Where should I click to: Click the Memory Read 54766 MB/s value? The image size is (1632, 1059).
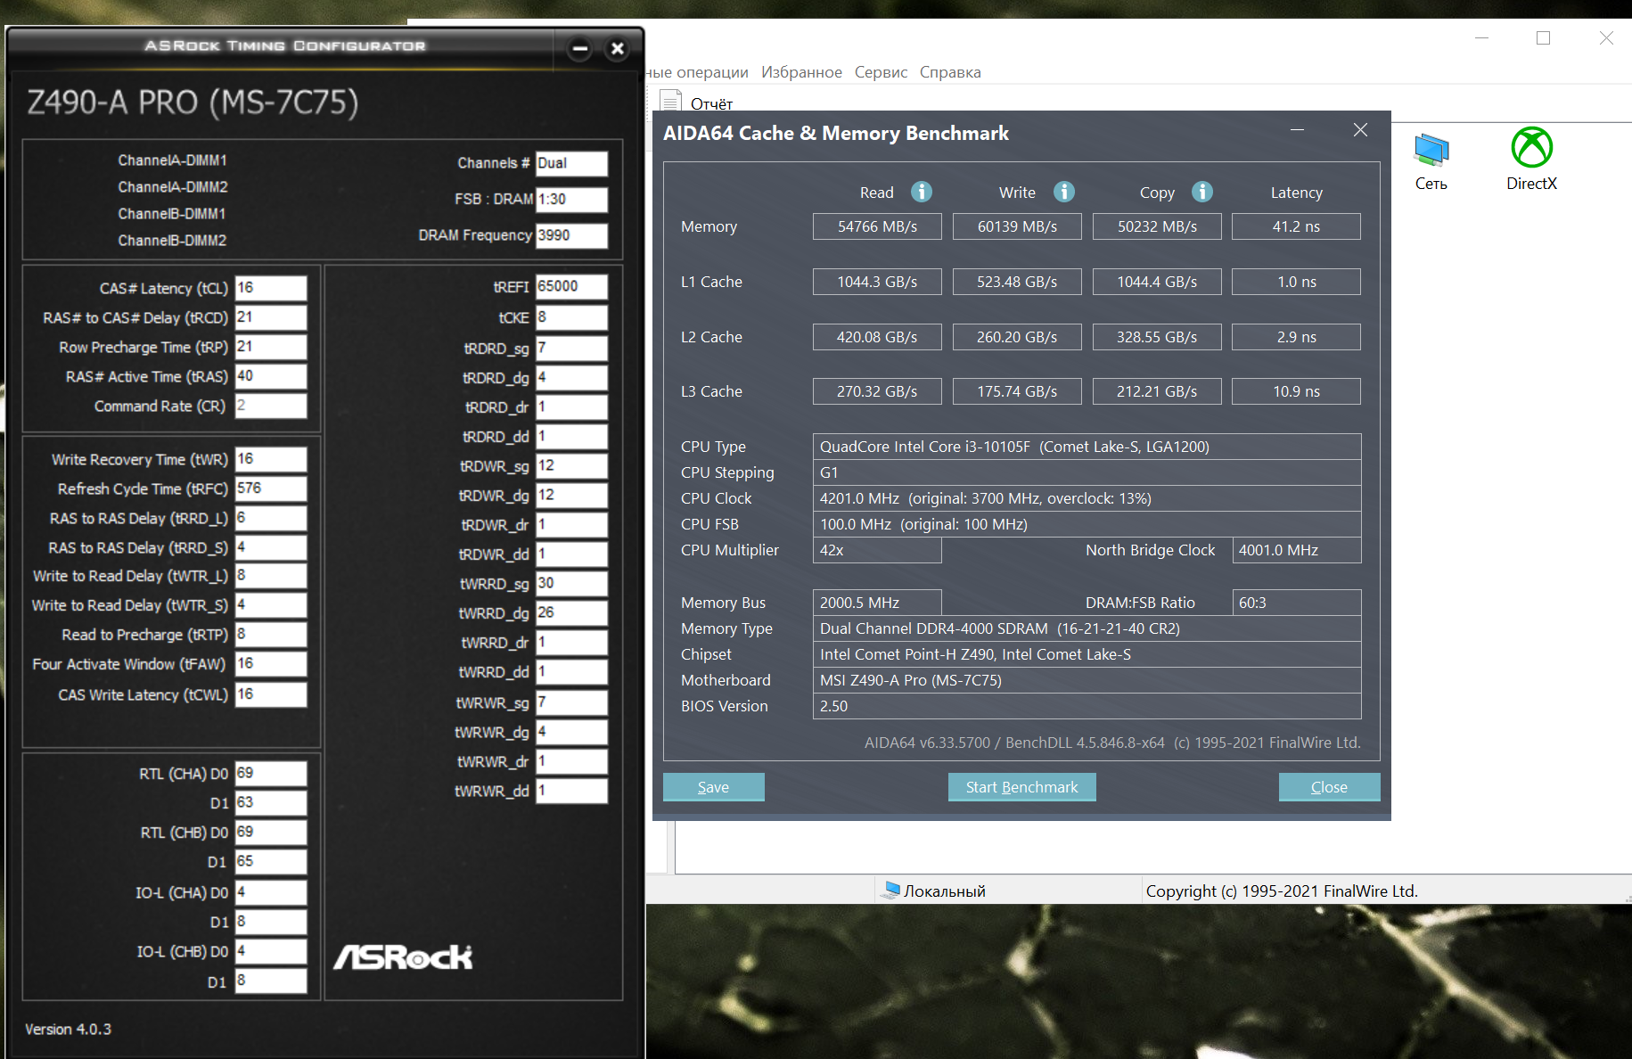click(x=877, y=226)
